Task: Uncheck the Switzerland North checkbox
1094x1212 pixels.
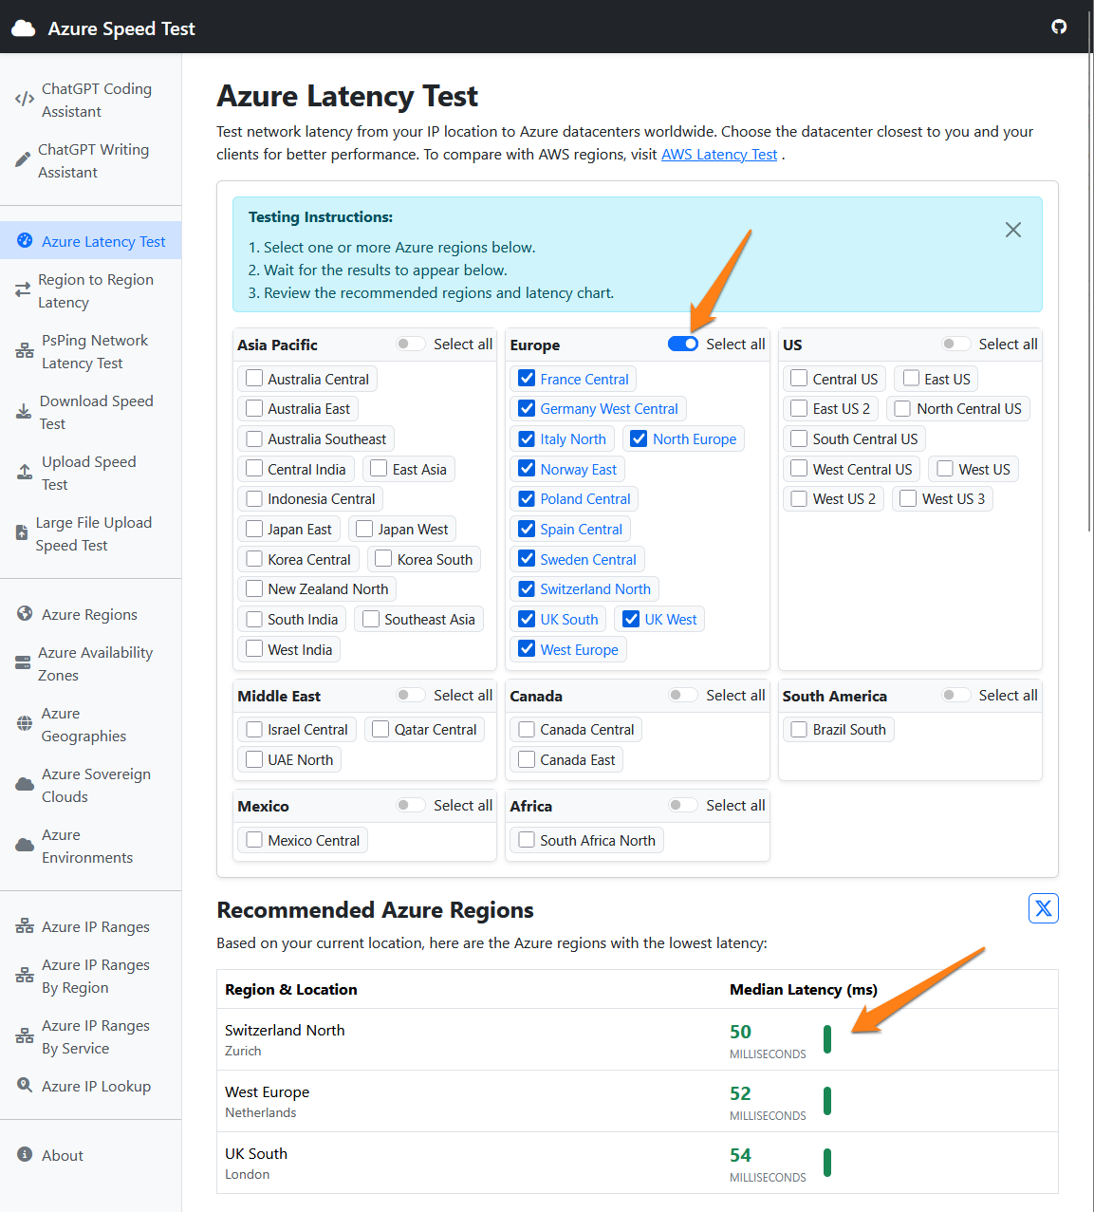Action: tap(527, 588)
